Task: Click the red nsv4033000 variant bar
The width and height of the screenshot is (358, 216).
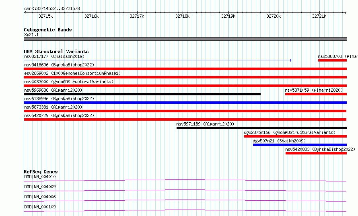Action: click(x=185, y=86)
